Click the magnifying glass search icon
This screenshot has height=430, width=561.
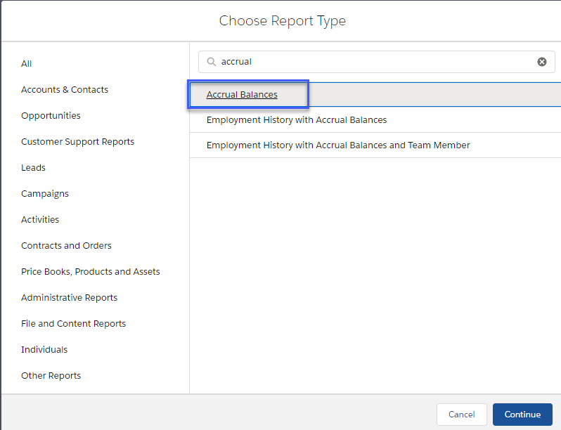point(211,62)
